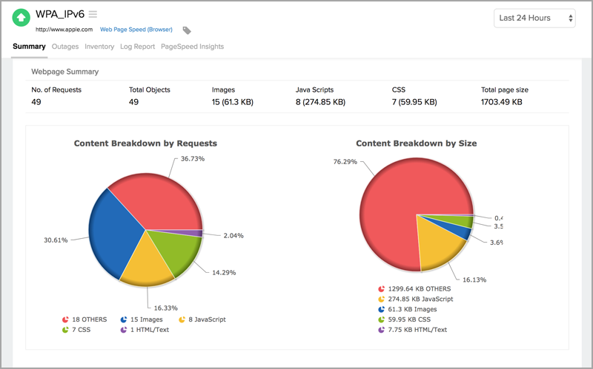
Task: Click the http://www.apple.com URL text
Action: tap(64, 30)
